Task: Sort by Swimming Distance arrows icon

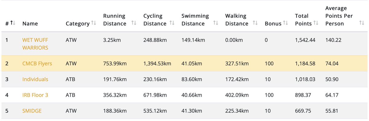Action: coord(216,23)
